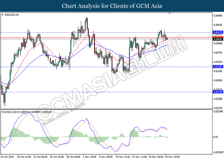Click the chart title mentioning GCM Asia

pyautogui.click(x=112, y=6)
